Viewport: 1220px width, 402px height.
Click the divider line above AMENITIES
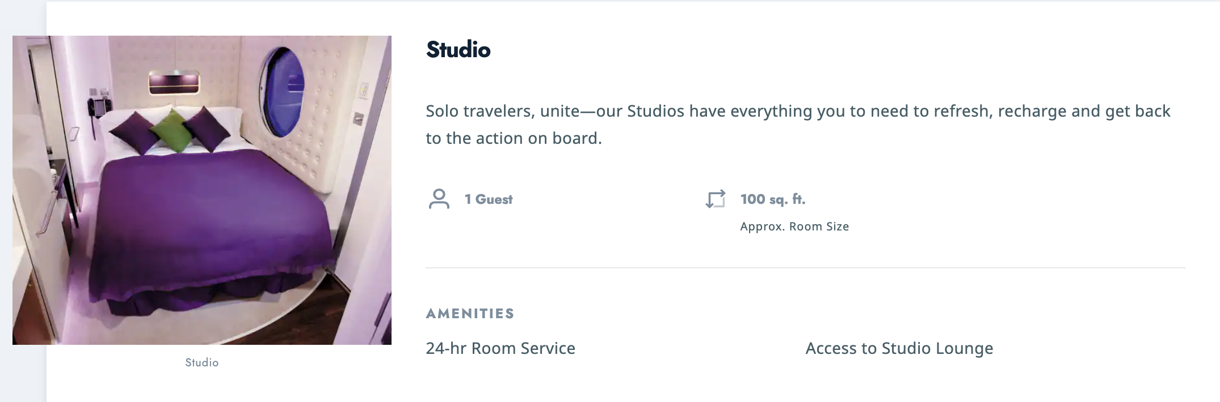tap(806, 268)
